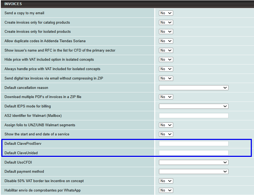Open dropdown for showing issuer's name and RFC
Image resolution: width=254 pixels, height=195 pixels.
click(x=166, y=50)
